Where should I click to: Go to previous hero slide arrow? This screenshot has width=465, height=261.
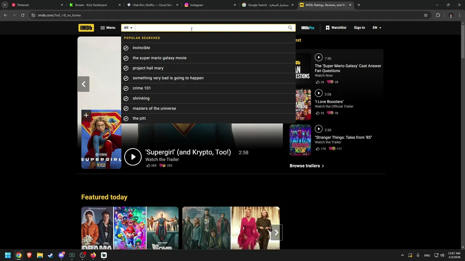click(84, 84)
